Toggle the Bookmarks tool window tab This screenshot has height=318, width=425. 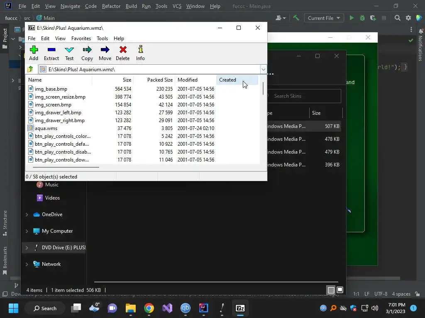coord(5,261)
